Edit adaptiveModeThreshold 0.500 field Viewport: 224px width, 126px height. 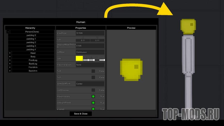[90, 46]
